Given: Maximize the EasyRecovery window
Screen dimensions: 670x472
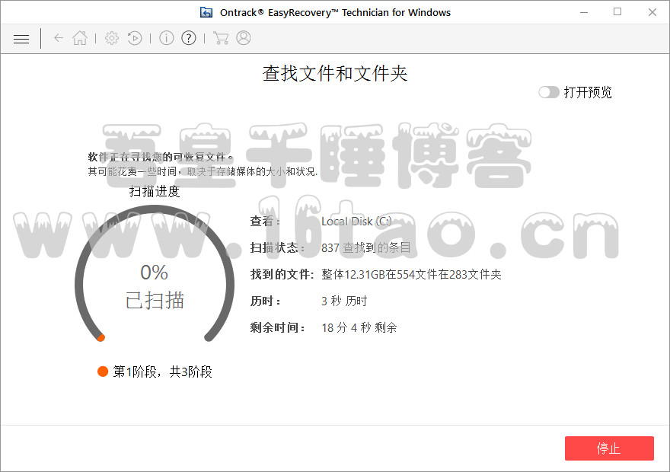Looking at the screenshot, I should (617, 12).
